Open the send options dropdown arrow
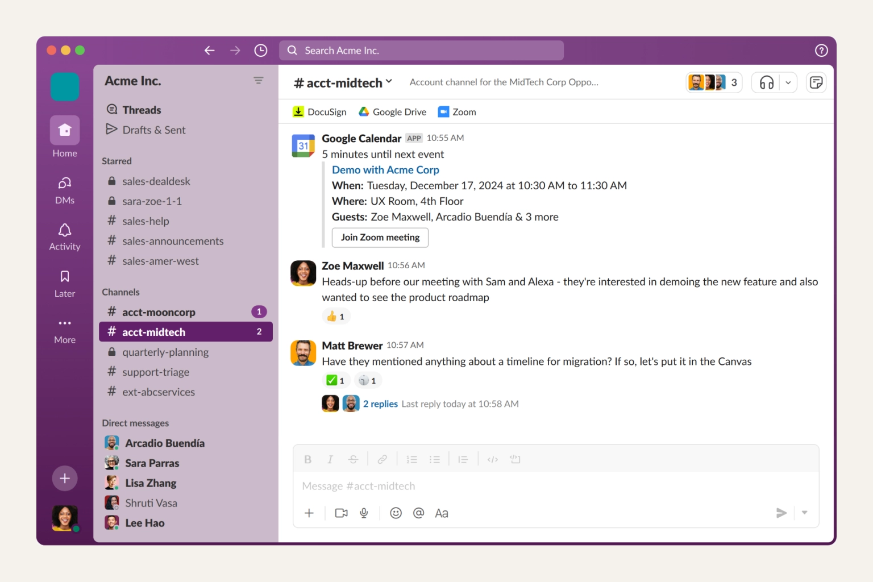The height and width of the screenshot is (582, 873). coord(805,513)
